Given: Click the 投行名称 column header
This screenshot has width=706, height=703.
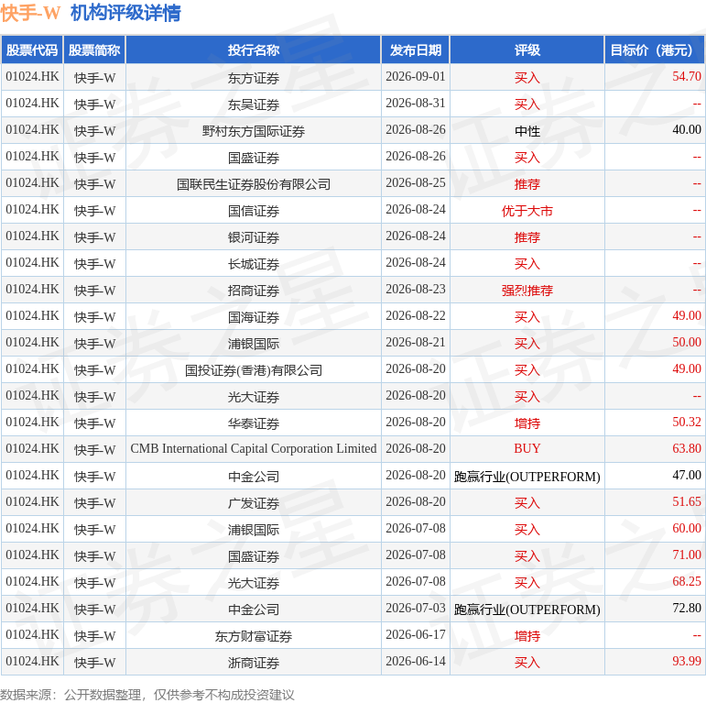Looking at the screenshot, I should coord(254,50).
